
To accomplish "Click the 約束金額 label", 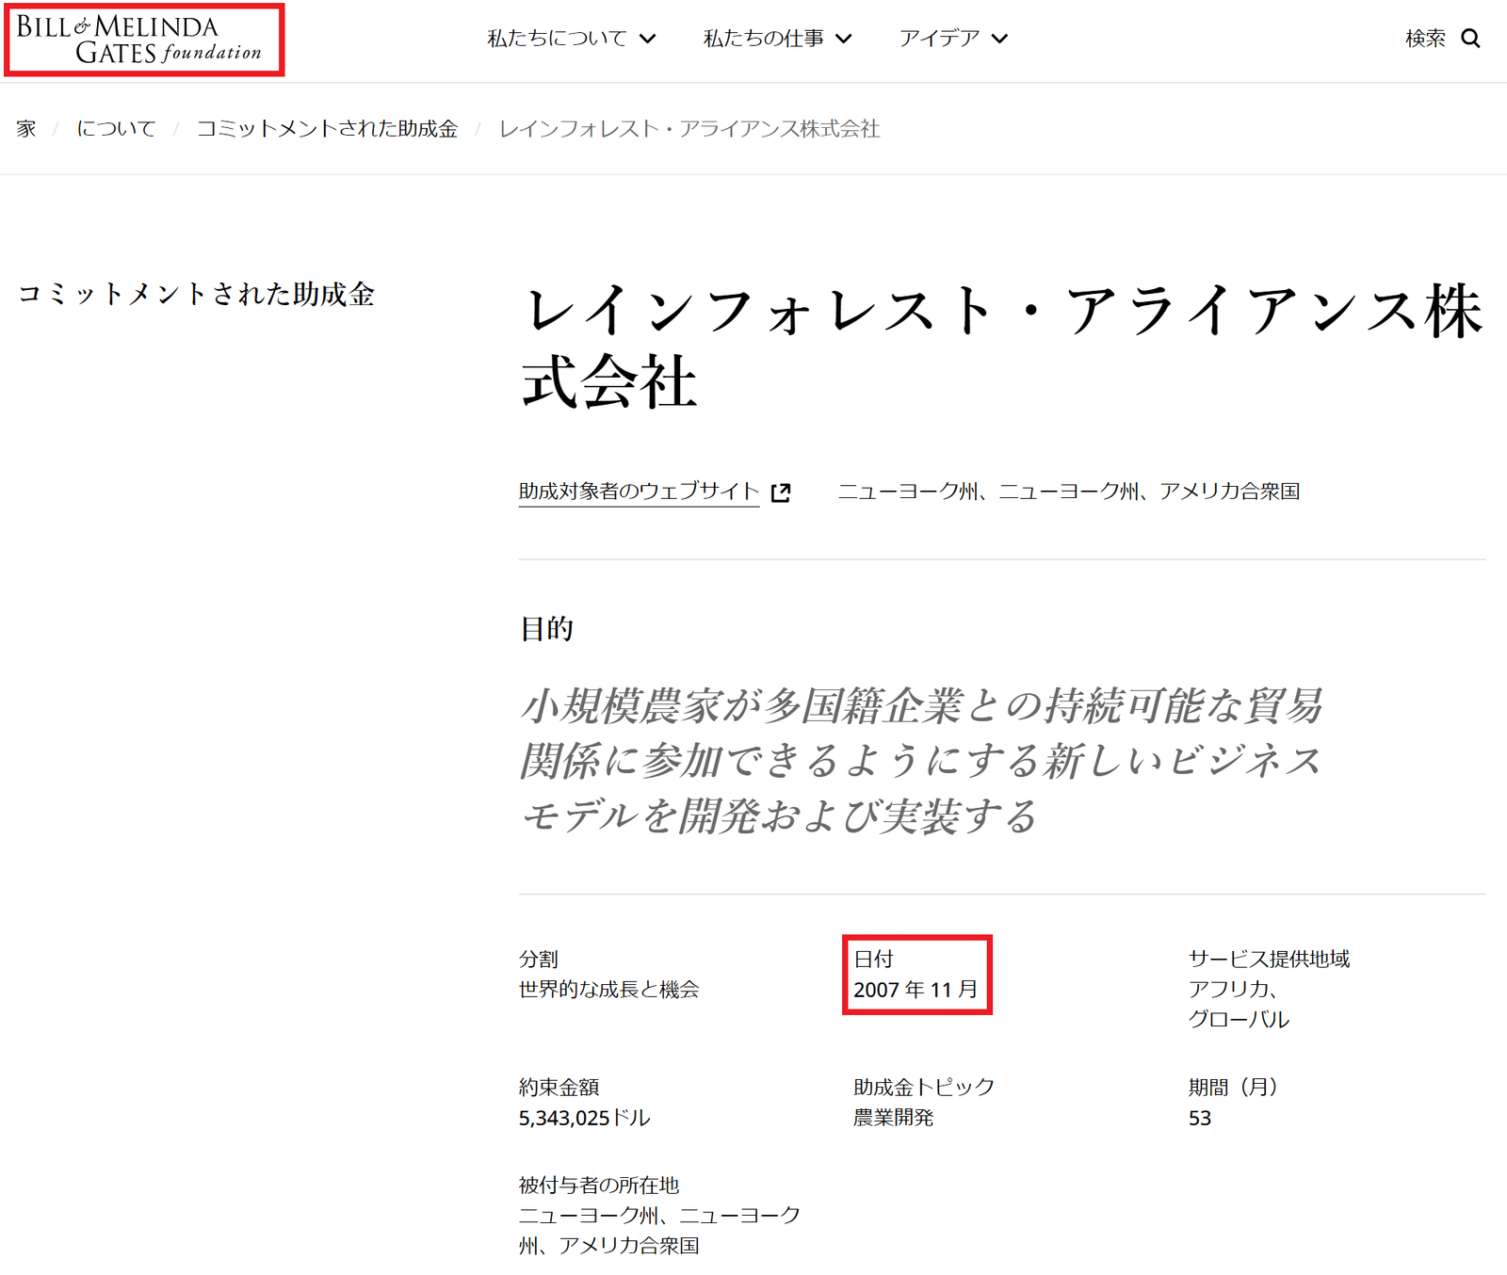I will coord(559,1088).
